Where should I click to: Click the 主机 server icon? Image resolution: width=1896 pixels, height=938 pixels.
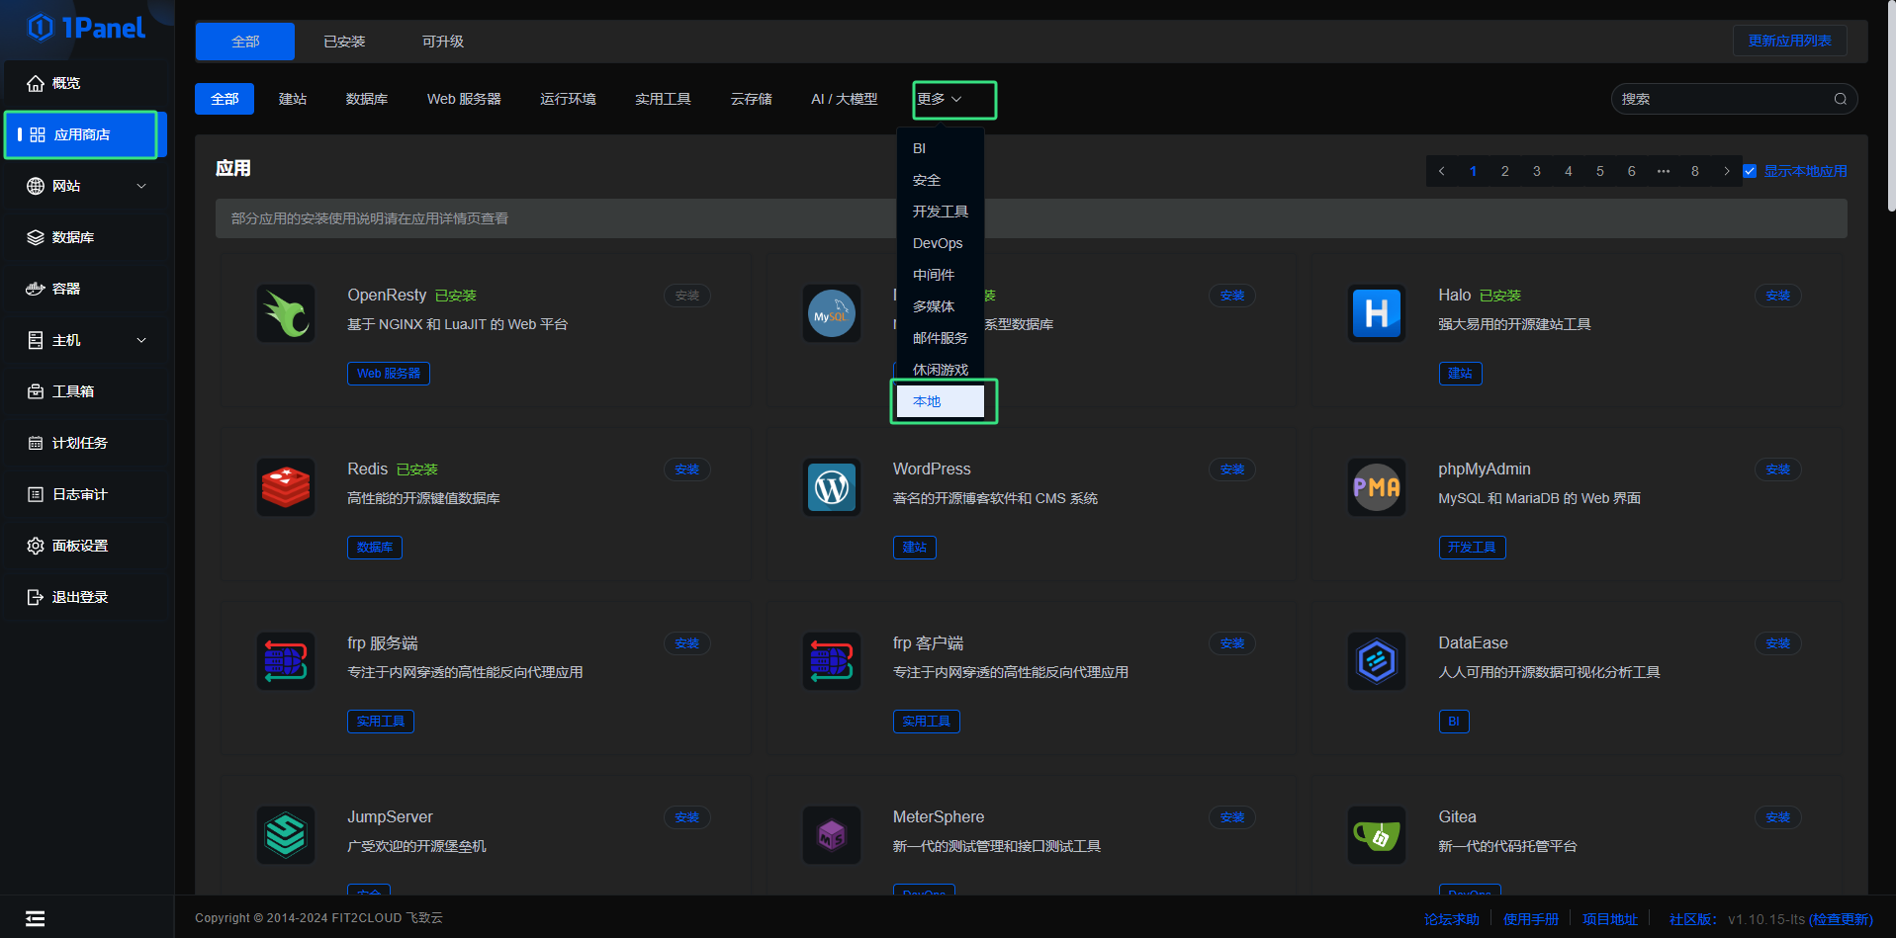click(x=36, y=340)
